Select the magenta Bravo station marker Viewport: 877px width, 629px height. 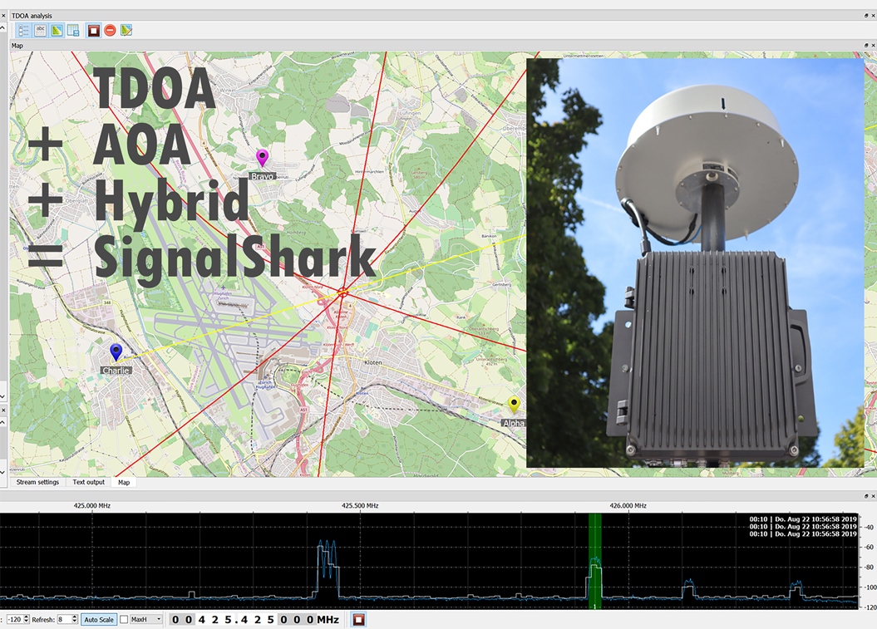coord(263,157)
